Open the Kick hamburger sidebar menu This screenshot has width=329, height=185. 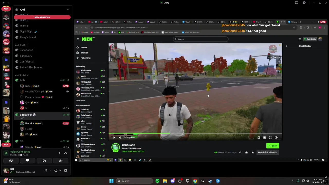(78, 39)
